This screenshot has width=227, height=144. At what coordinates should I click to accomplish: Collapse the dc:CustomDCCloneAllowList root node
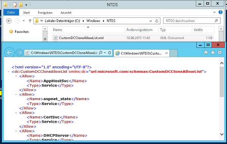[9, 72]
